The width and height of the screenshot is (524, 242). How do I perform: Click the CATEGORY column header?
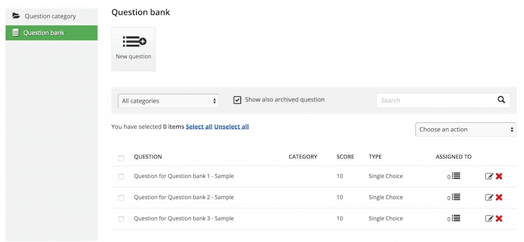[x=303, y=156]
